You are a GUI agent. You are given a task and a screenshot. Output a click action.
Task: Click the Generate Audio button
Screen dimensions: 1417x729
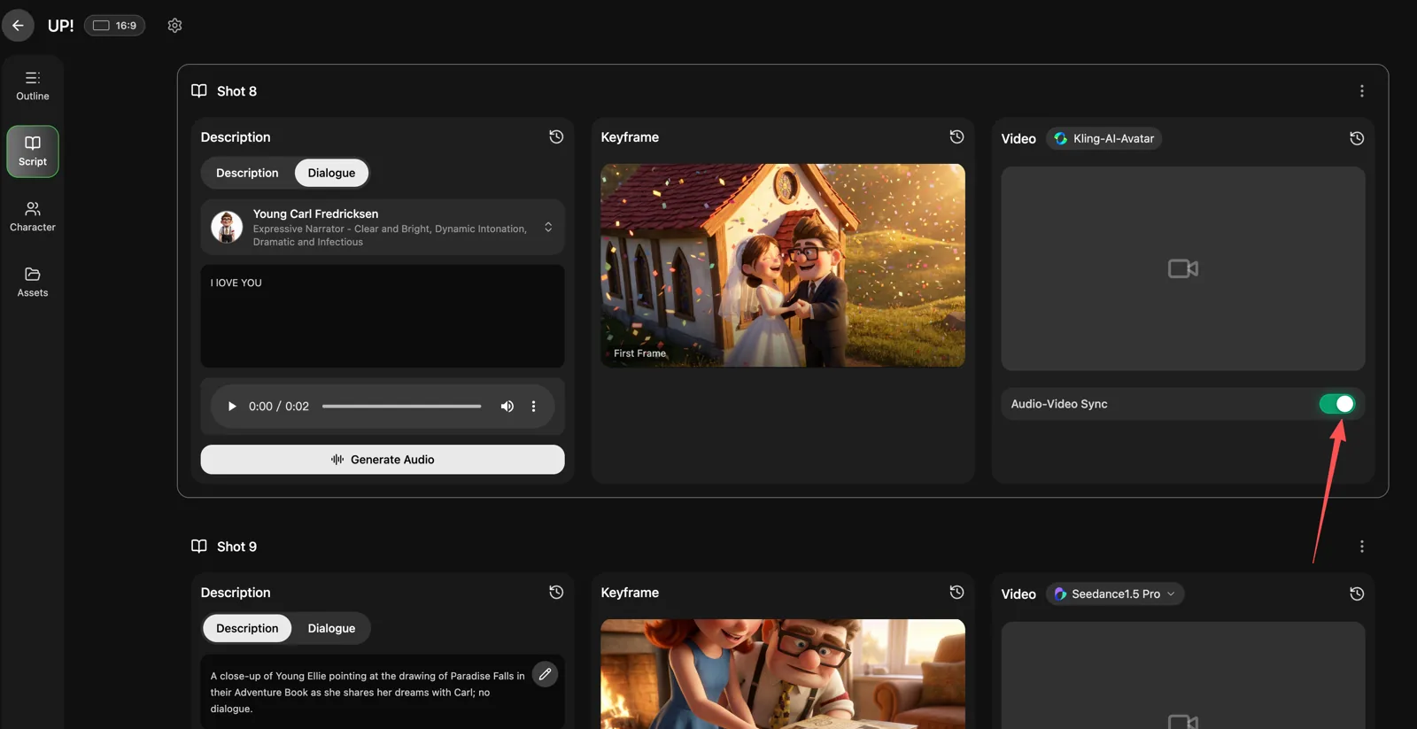[x=382, y=460]
